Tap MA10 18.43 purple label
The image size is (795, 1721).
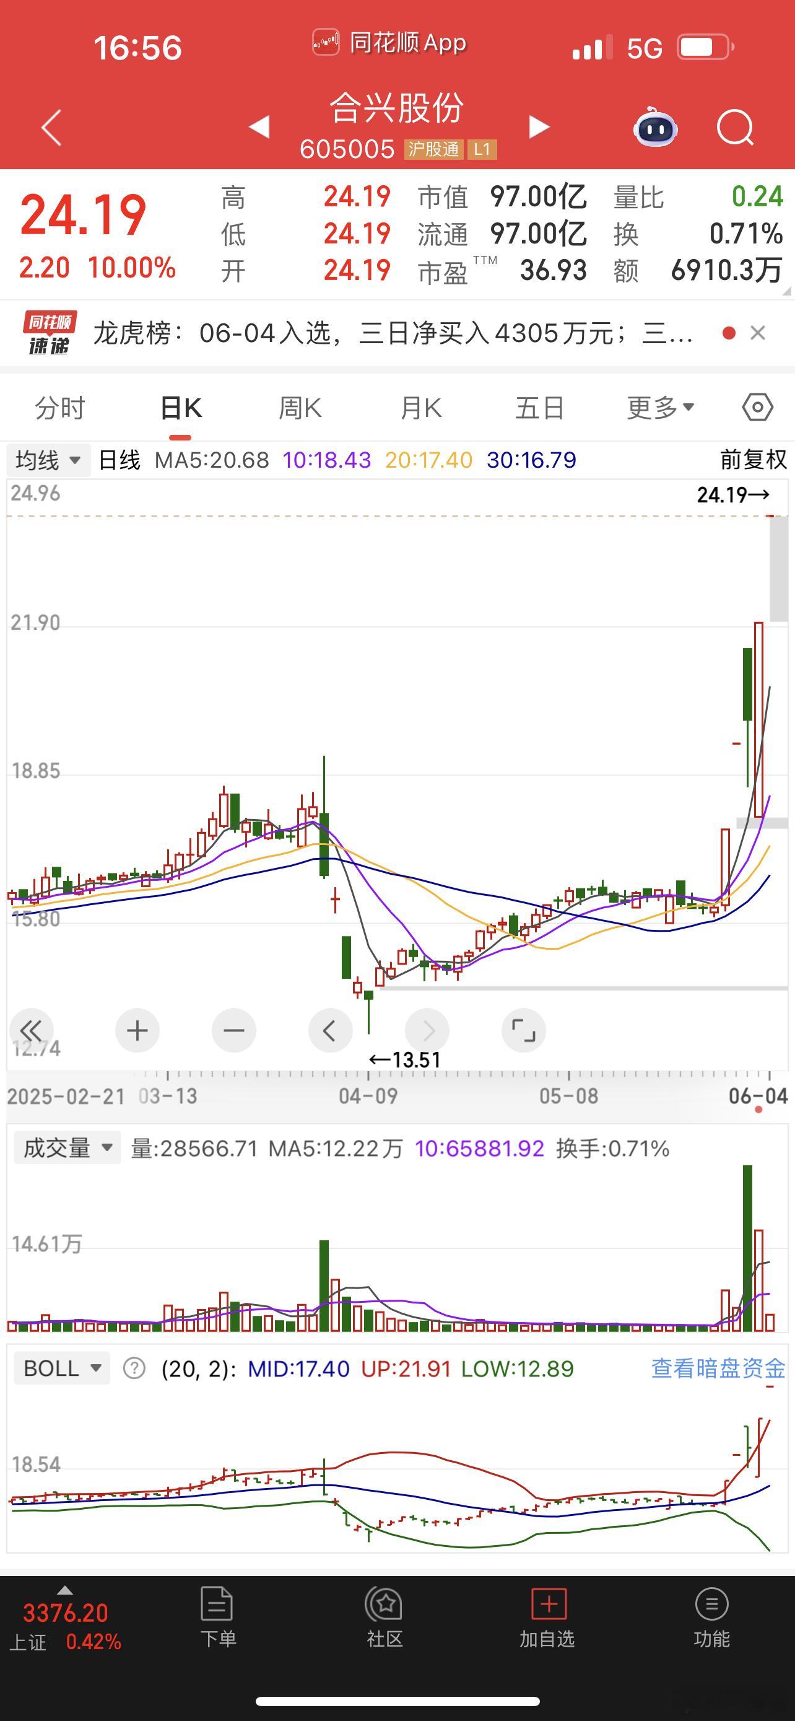click(326, 460)
